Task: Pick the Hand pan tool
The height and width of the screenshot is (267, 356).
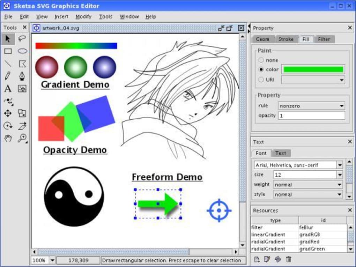Action: pyautogui.click(x=8, y=139)
